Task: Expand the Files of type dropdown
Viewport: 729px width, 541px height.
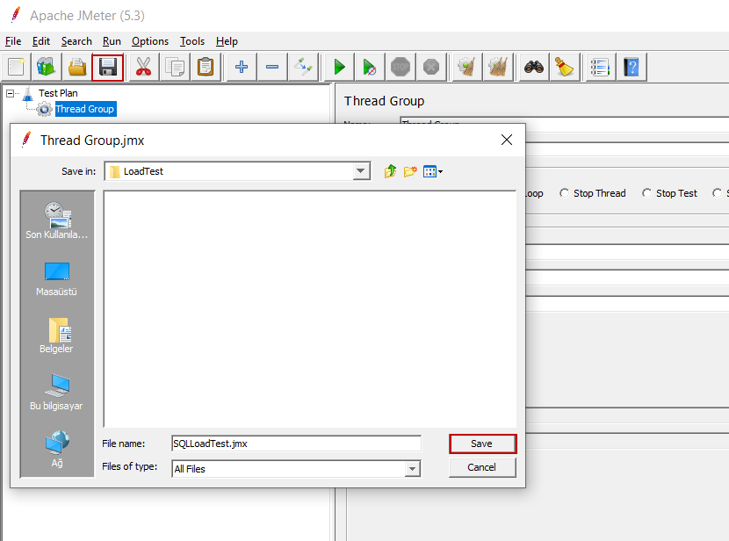Action: pyautogui.click(x=412, y=469)
